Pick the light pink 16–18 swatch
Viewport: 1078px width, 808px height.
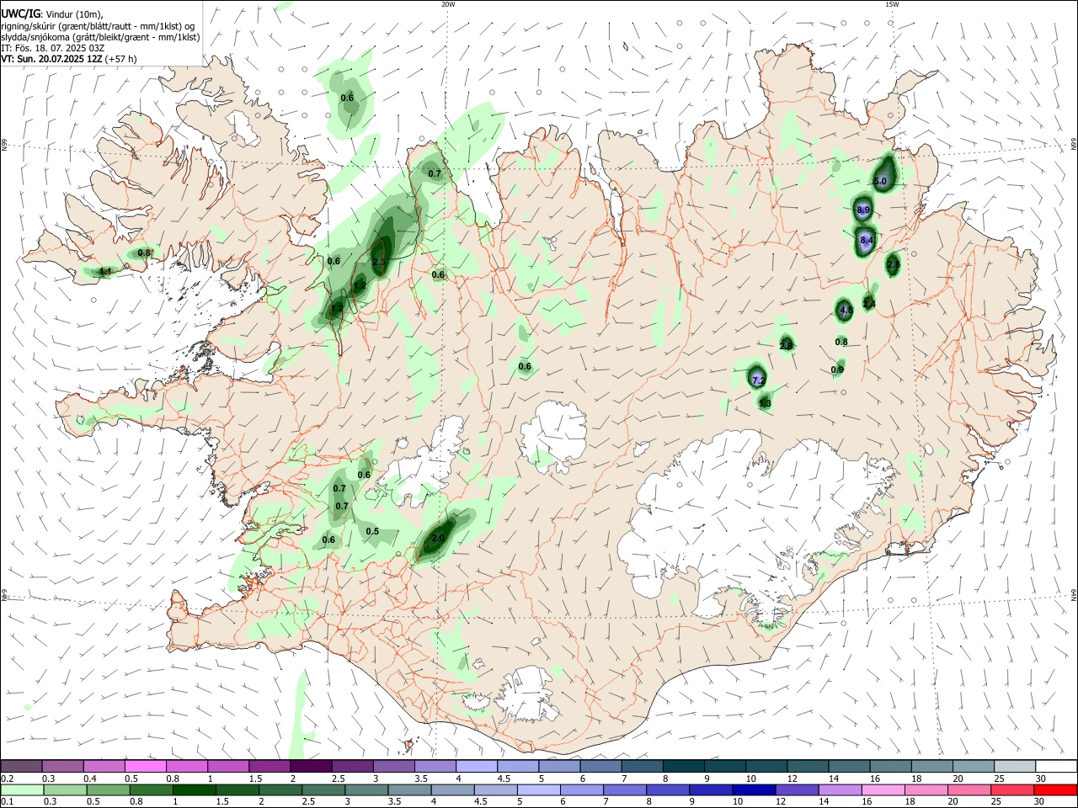882,789
